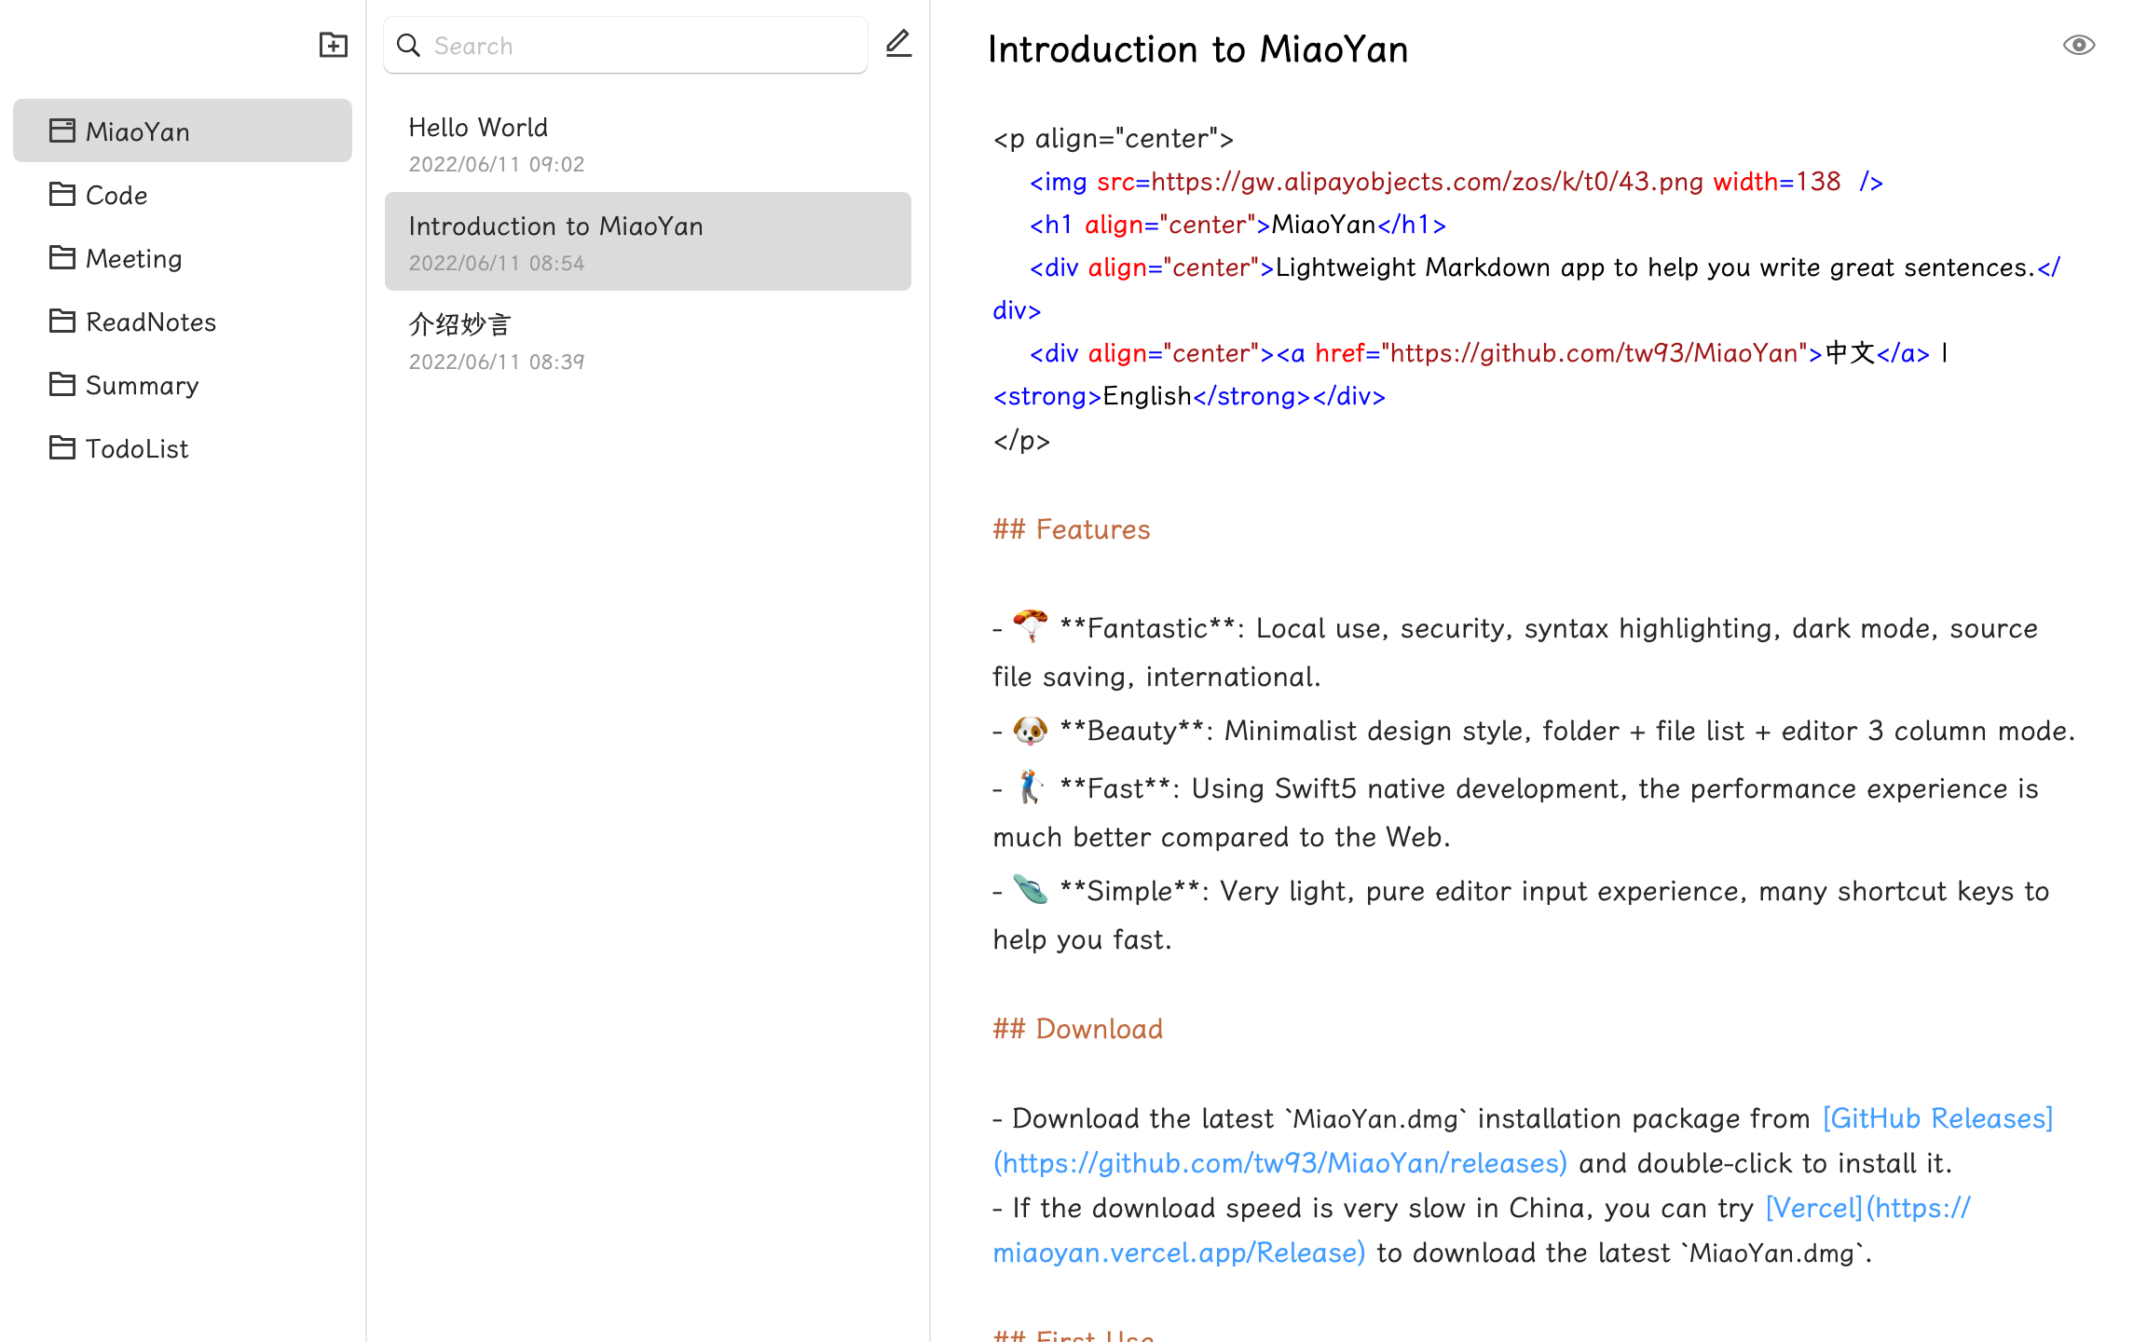Click the folder icon beside ReadNotes
This screenshot has height=1342, width=2147.
[62, 321]
